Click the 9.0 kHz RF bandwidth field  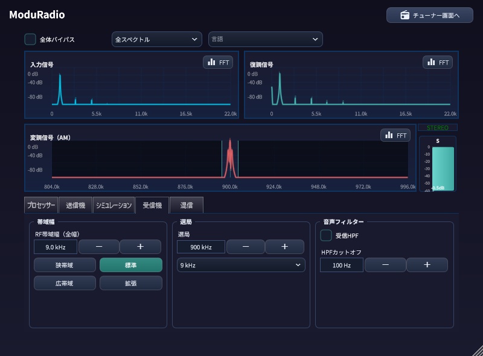tap(56, 247)
